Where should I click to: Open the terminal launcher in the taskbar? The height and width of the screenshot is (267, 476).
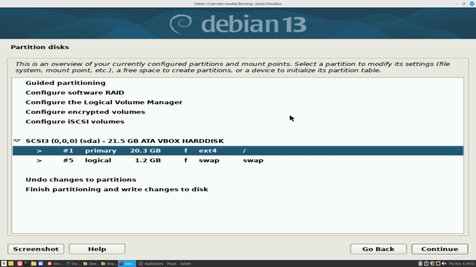(26, 263)
